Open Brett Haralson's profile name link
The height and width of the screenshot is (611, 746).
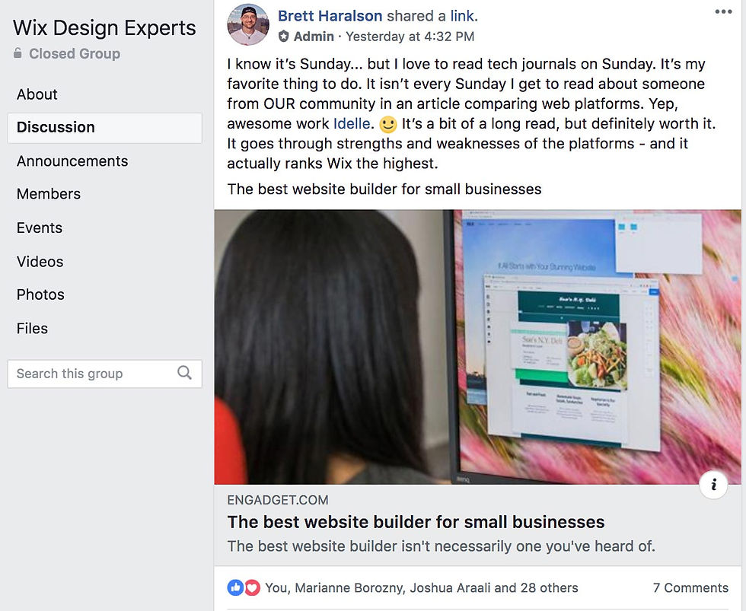(330, 16)
